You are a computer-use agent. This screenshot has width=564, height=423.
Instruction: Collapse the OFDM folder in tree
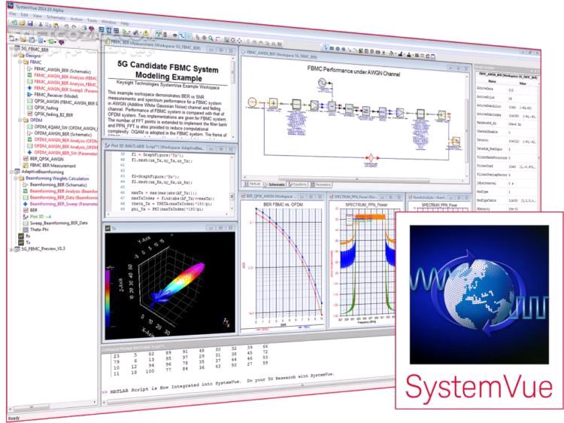coord(20,120)
